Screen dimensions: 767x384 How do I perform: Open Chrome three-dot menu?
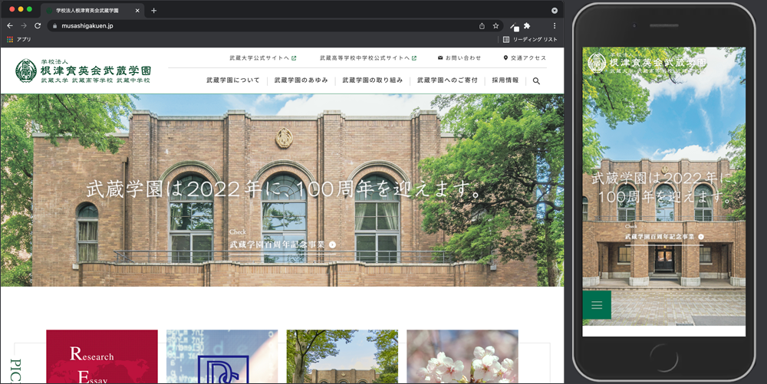555,26
